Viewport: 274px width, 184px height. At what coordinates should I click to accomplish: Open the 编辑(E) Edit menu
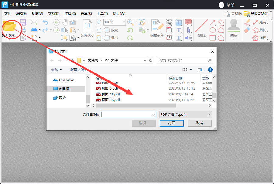pos(21,14)
